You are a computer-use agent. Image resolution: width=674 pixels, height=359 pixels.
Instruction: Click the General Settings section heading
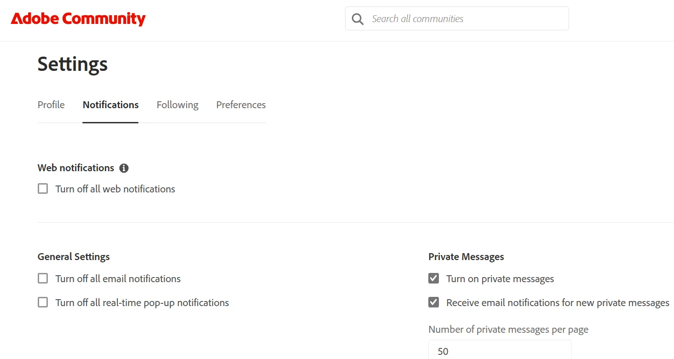click(74, 257)
